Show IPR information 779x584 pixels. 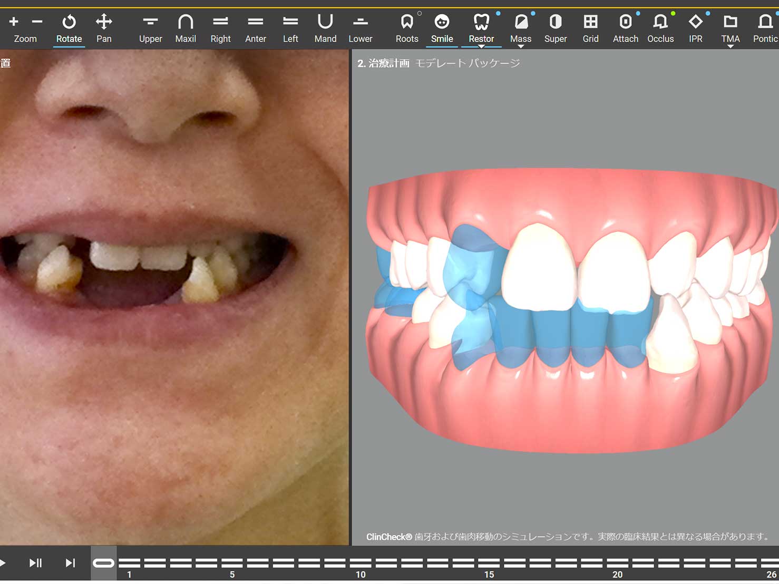pos(695,28)
